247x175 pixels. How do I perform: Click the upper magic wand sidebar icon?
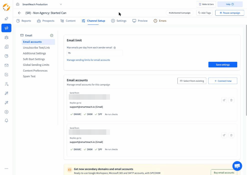pyautogui.click(x=6, y=93)
